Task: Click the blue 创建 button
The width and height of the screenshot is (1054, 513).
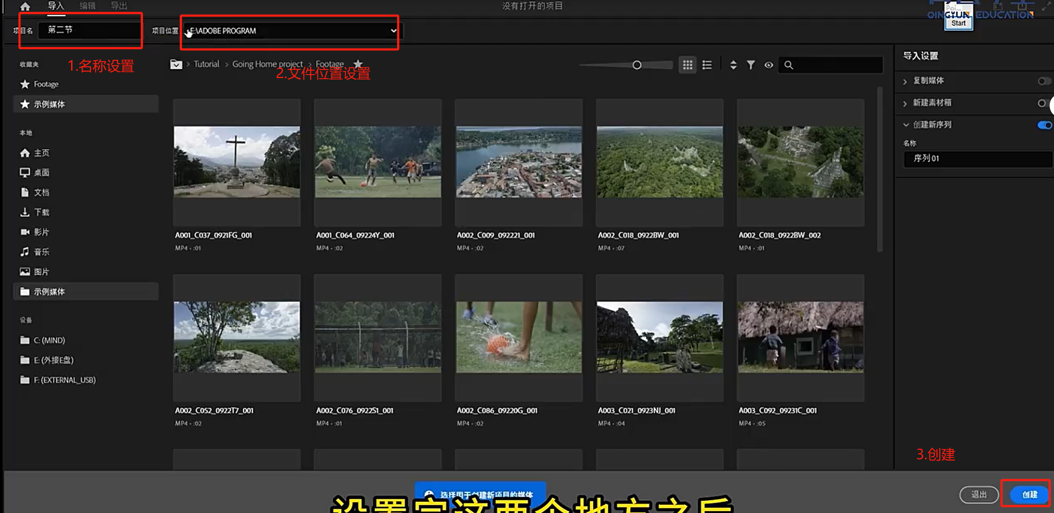Action: point(1029,494)
